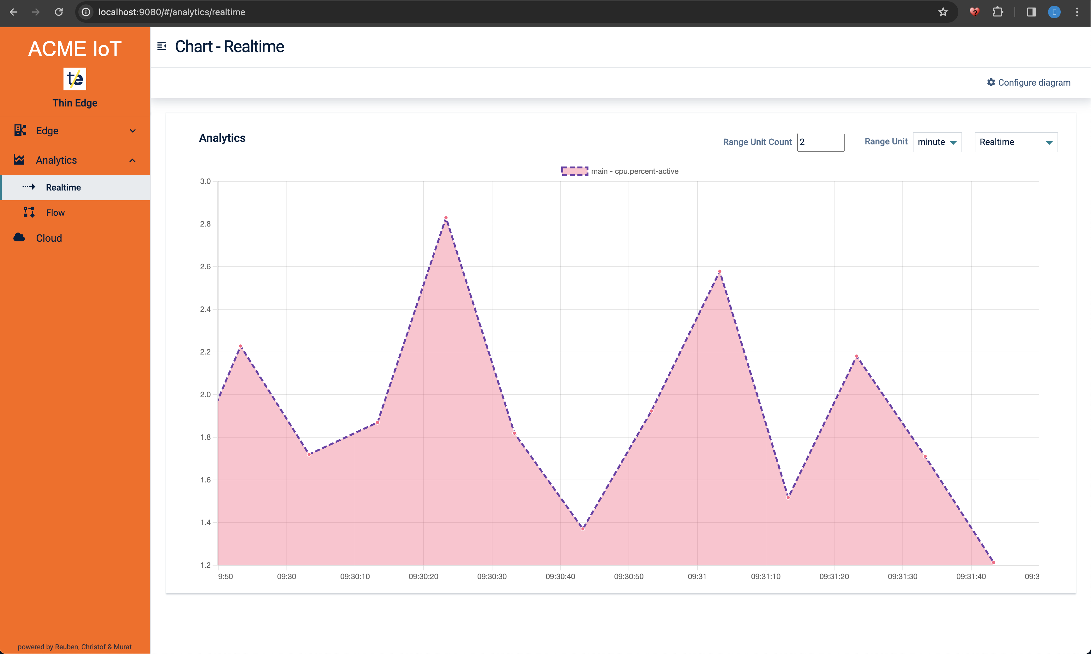Open the Flow menu item
Viewport: 1091px width, 654px height.
[x=56, y=212]
